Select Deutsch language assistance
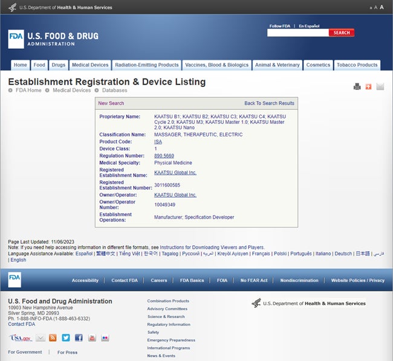Viewport: 393px width, 361px height. pos(343,254)
